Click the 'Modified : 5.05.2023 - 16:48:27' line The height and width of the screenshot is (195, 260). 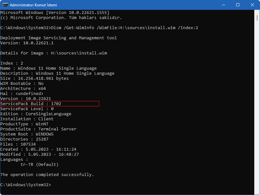(40, 154)
